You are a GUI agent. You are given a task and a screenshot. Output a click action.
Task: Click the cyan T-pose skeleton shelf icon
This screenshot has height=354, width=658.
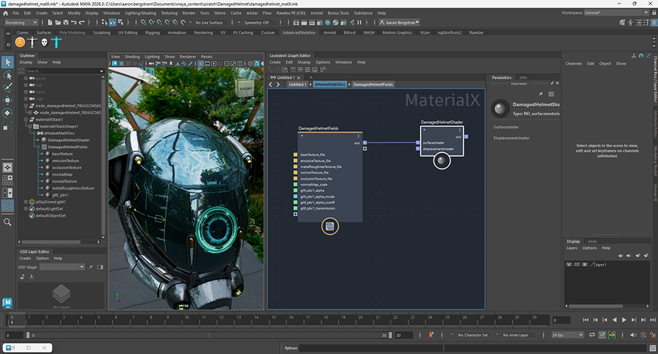coord(56,42)
